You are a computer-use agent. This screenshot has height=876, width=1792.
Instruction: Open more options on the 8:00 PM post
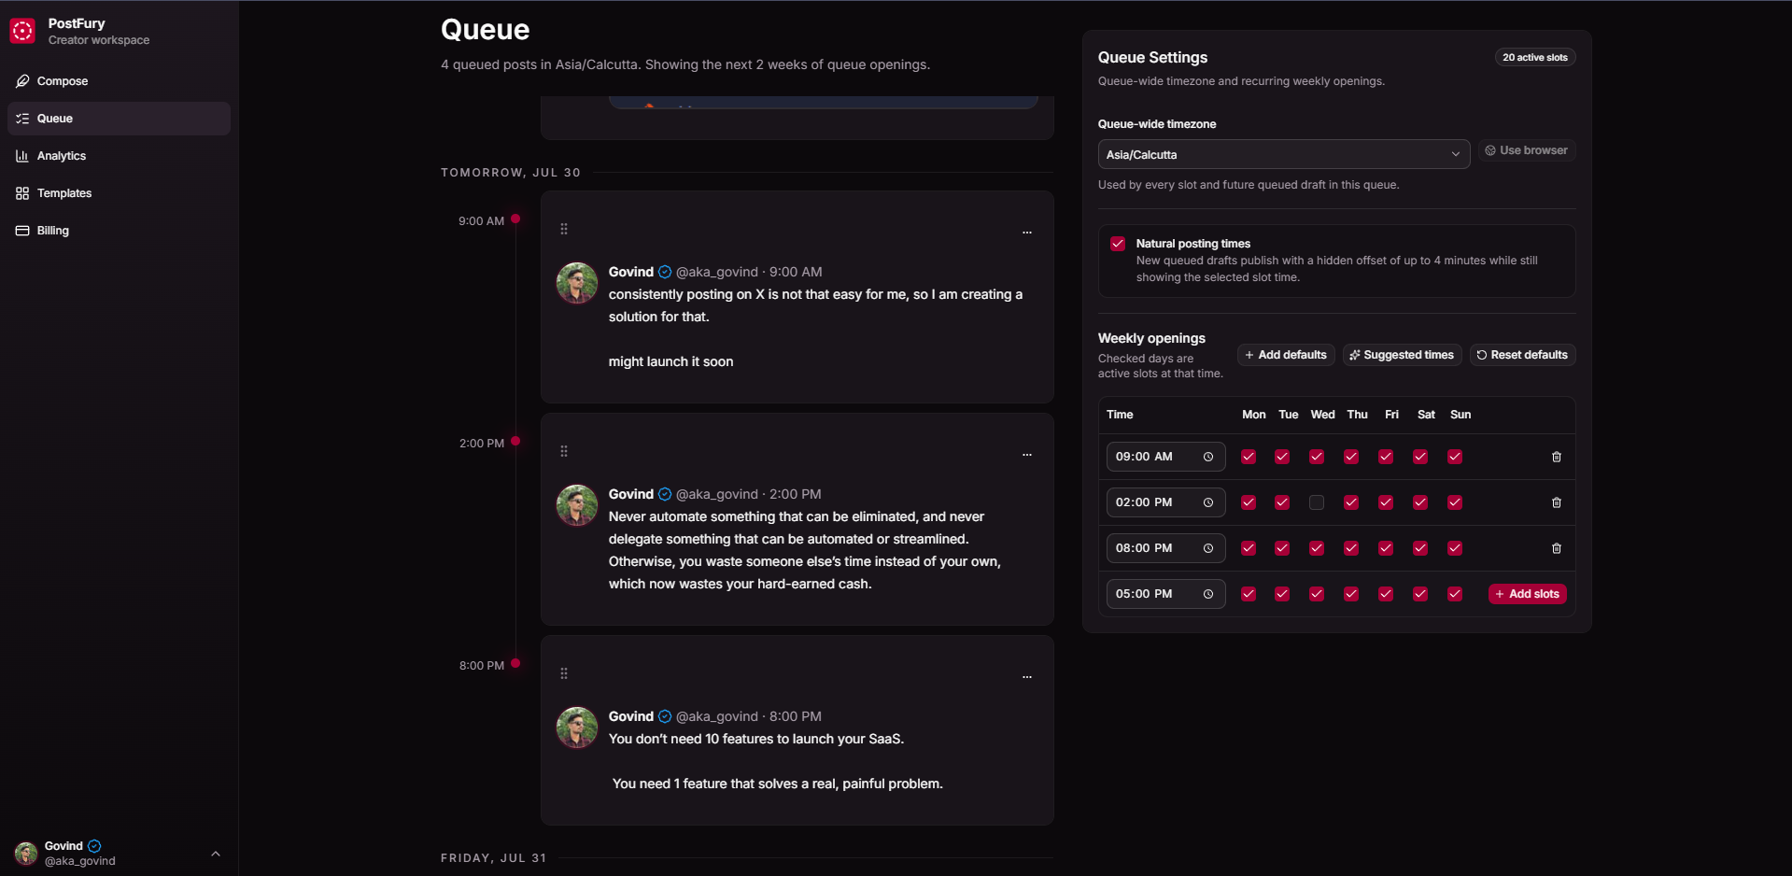[1026, 676]
